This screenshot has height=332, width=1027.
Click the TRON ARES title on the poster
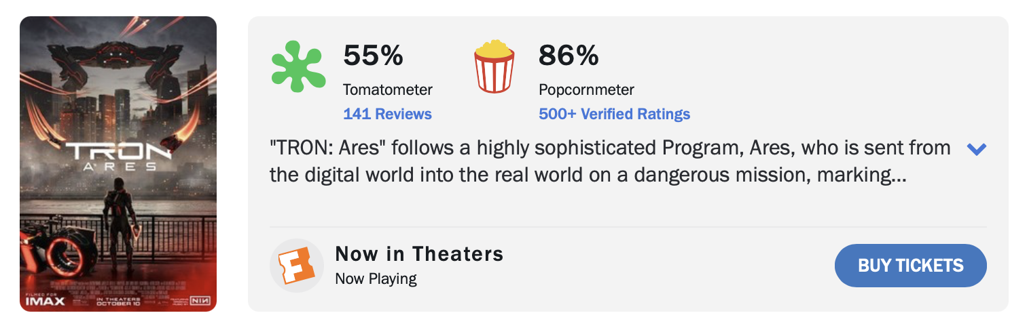[x=118, y=157]
